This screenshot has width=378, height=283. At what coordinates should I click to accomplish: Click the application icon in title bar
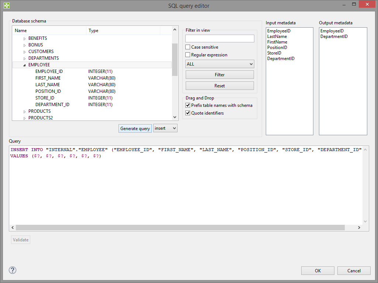pos(7,5)
